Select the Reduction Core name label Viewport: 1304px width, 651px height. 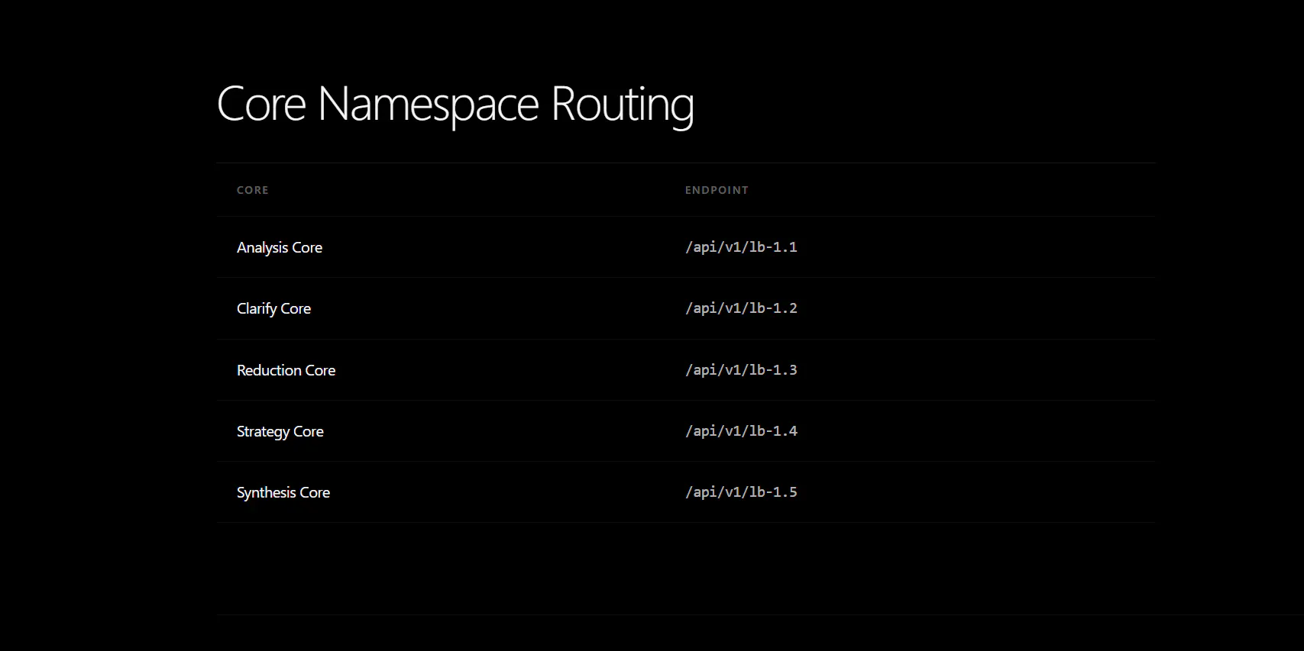click(x=286, y=370)
